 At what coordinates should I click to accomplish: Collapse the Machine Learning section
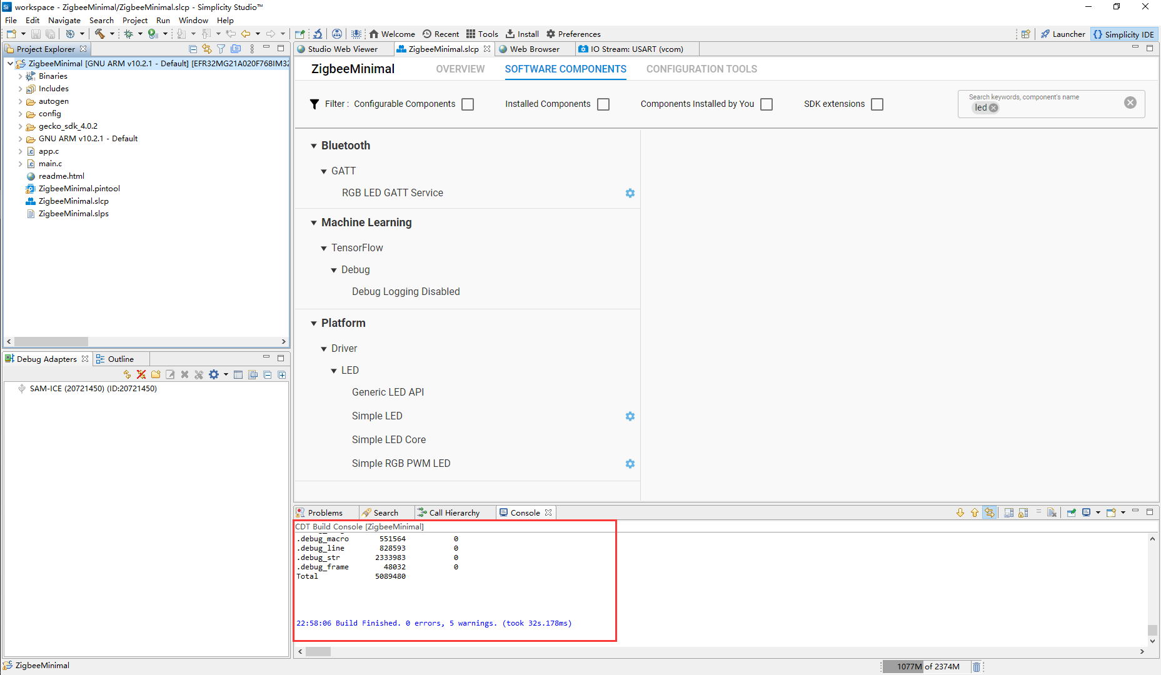[x=314, y=222]
